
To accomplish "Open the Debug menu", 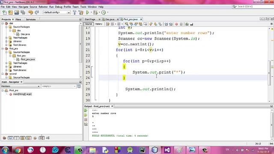I will pos(59,7).
